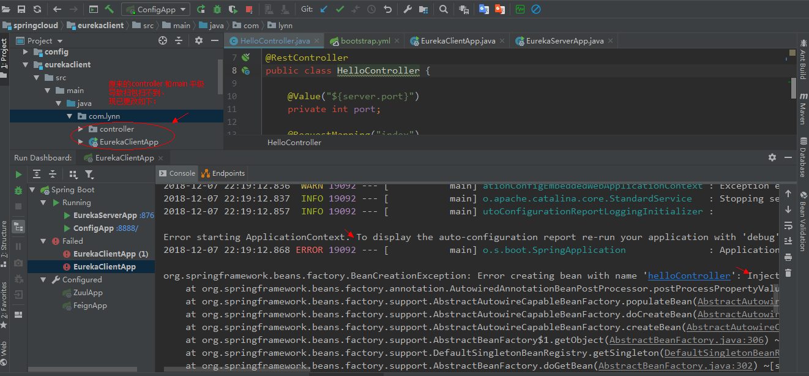This screenshot has height=376, width=809.
Task: Collapse the Configured group
Action: 45,280
